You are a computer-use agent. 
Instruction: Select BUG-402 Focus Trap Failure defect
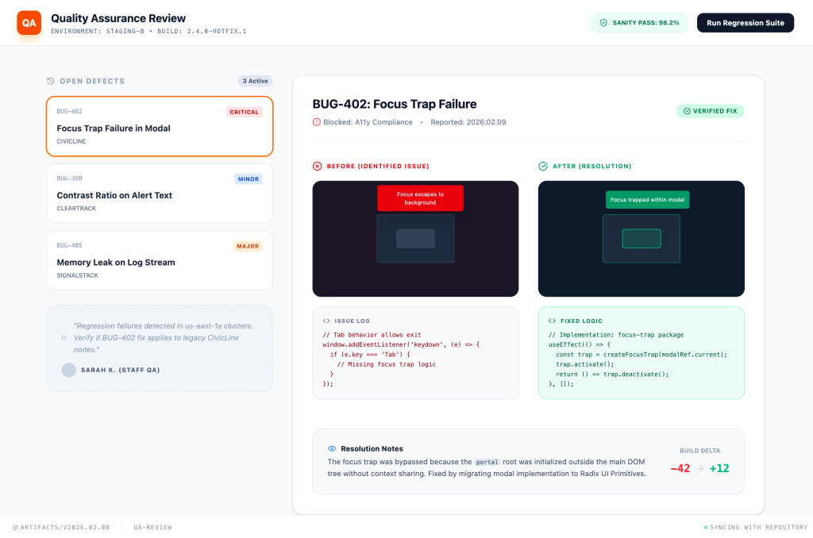pyautogui.click(x=159, y=127)
